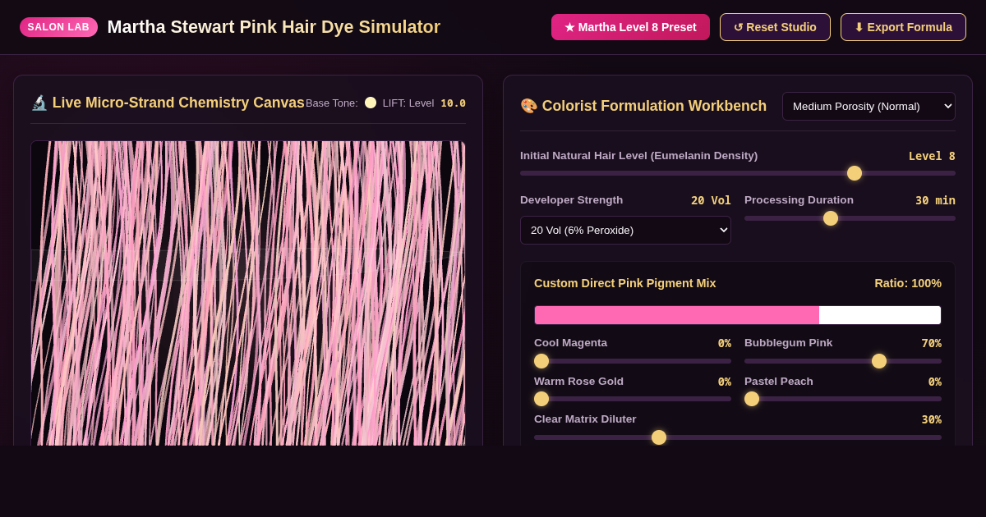This screenshot has height=517, width=986.
Task: Click the Cool Magenta slider handle
Action: (x=541, y=361)
